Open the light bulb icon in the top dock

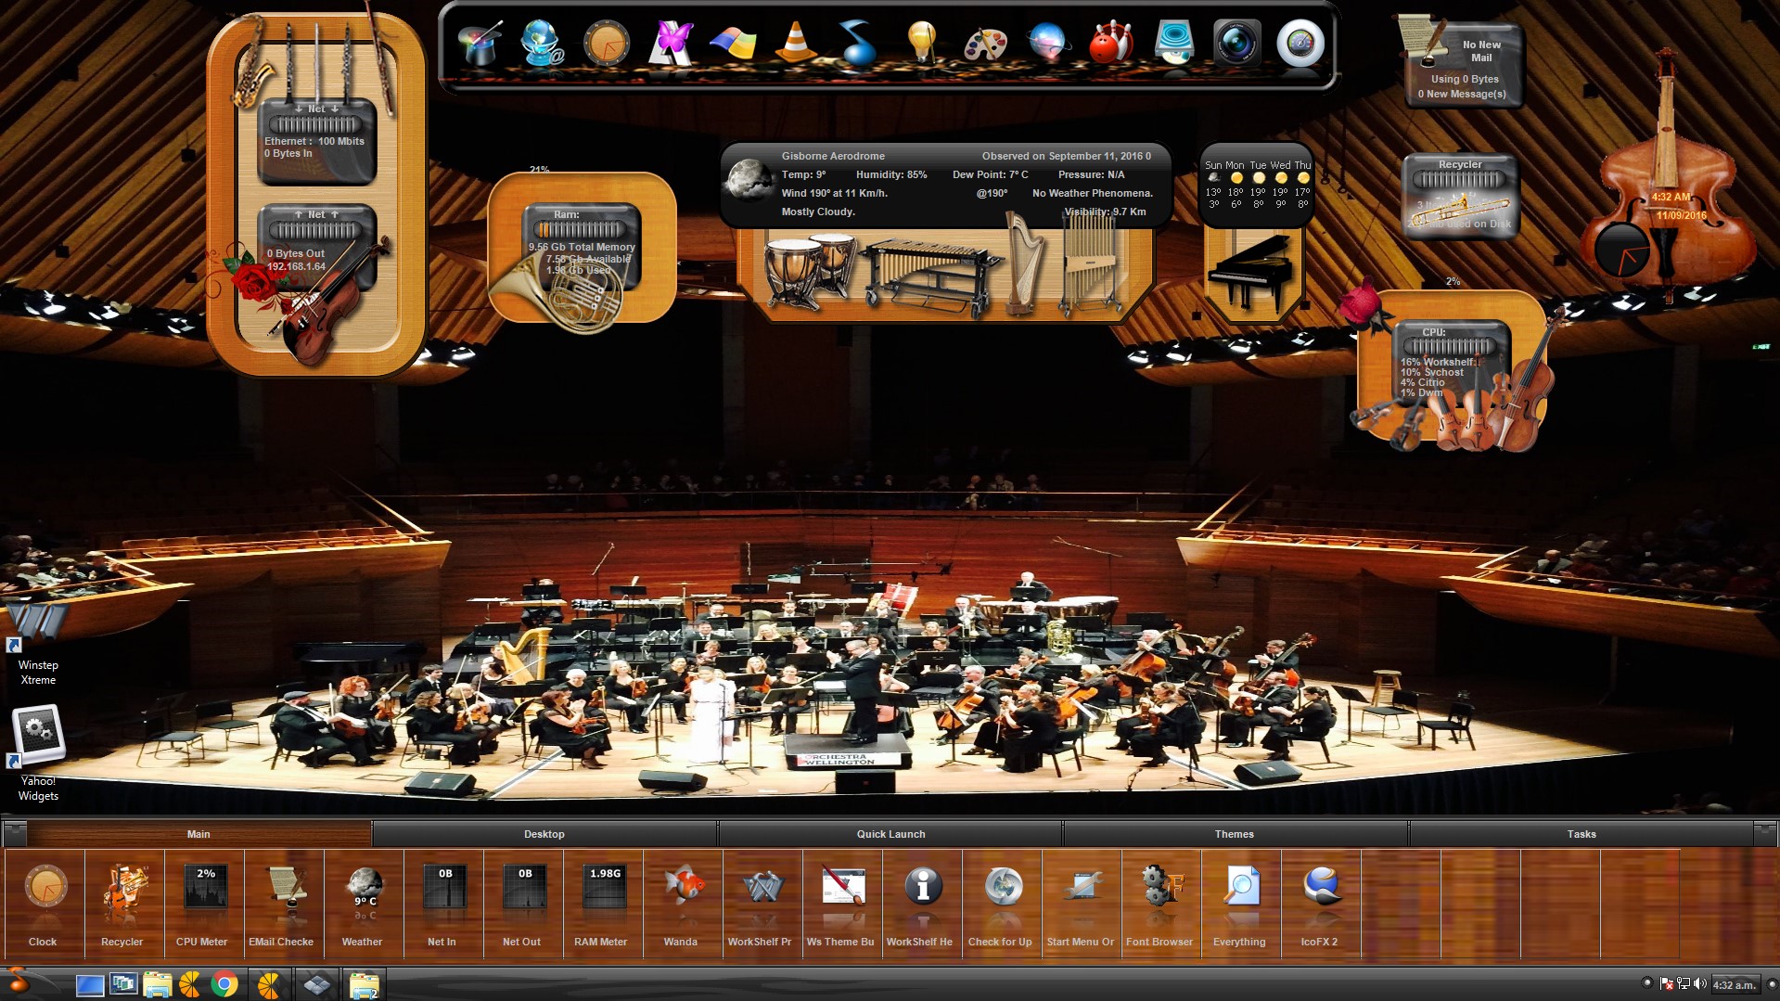[921, 44]
